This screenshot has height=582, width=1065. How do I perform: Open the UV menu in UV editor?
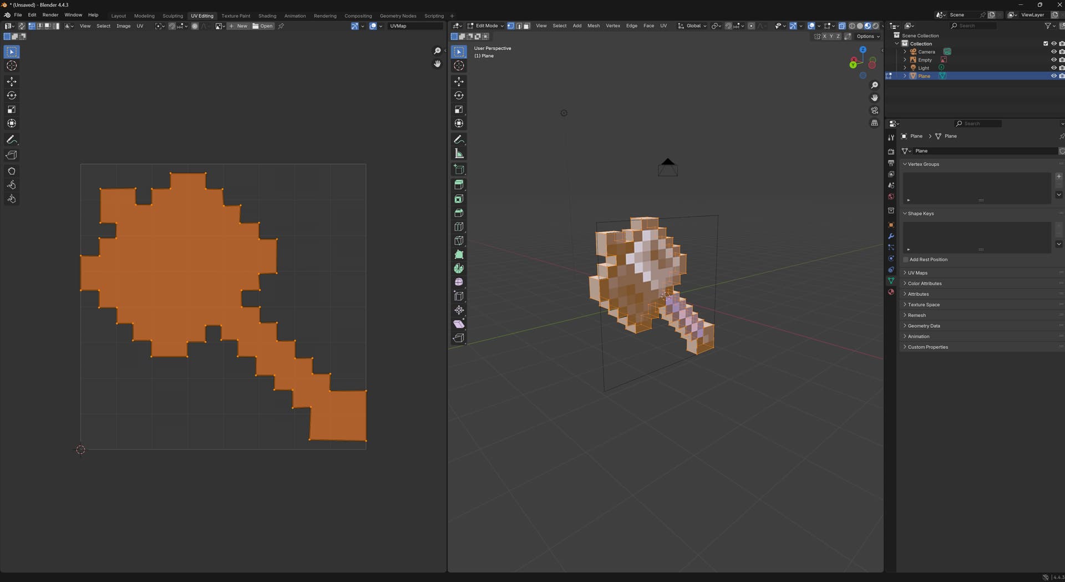click(140, 26)
